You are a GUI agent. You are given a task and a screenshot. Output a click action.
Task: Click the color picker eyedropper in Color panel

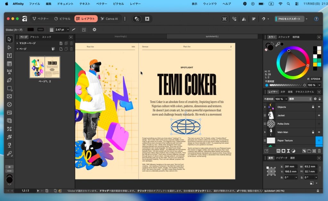pyautogui.click(x=278, y=44)
